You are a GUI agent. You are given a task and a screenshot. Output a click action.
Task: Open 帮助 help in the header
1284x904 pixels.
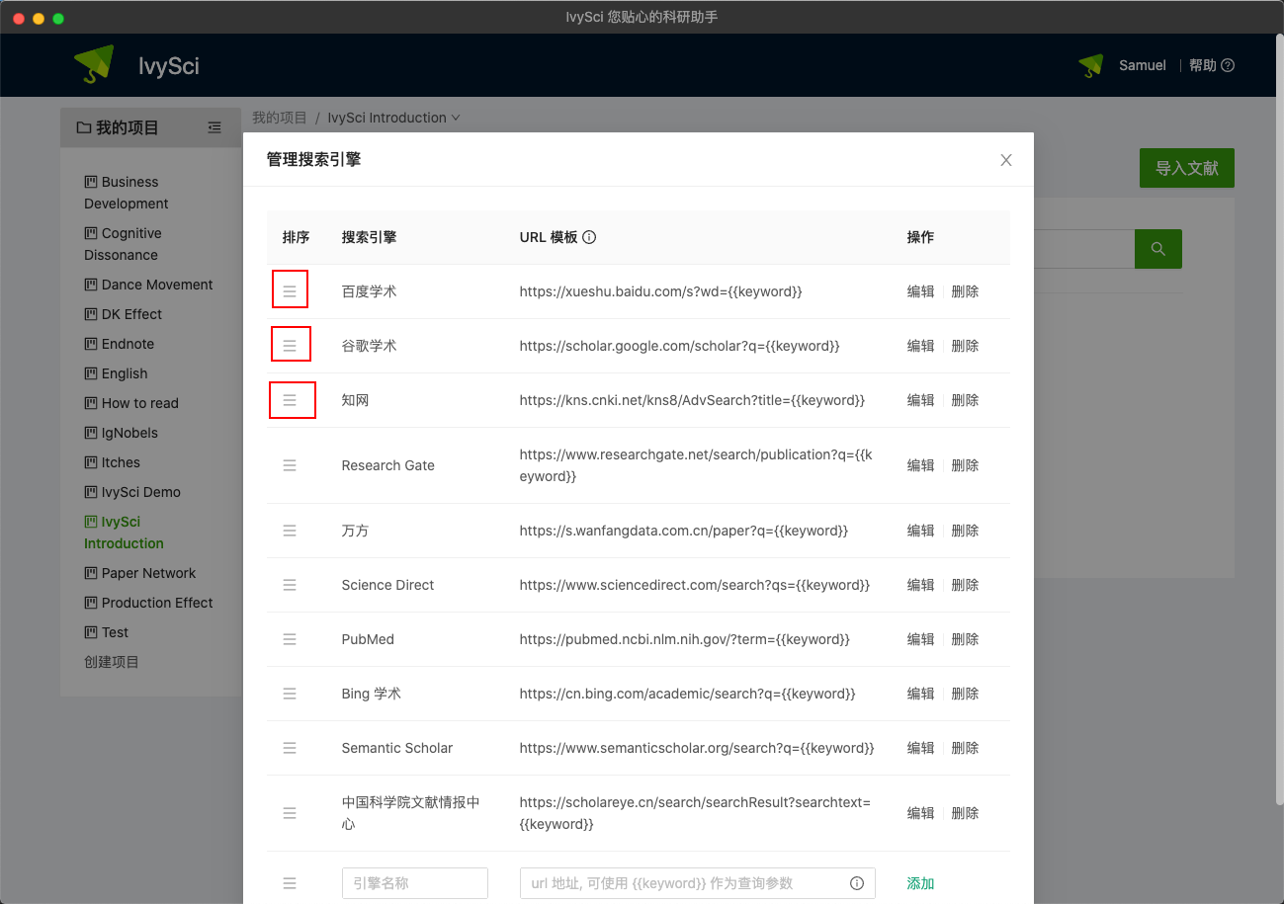(1212, 65)
